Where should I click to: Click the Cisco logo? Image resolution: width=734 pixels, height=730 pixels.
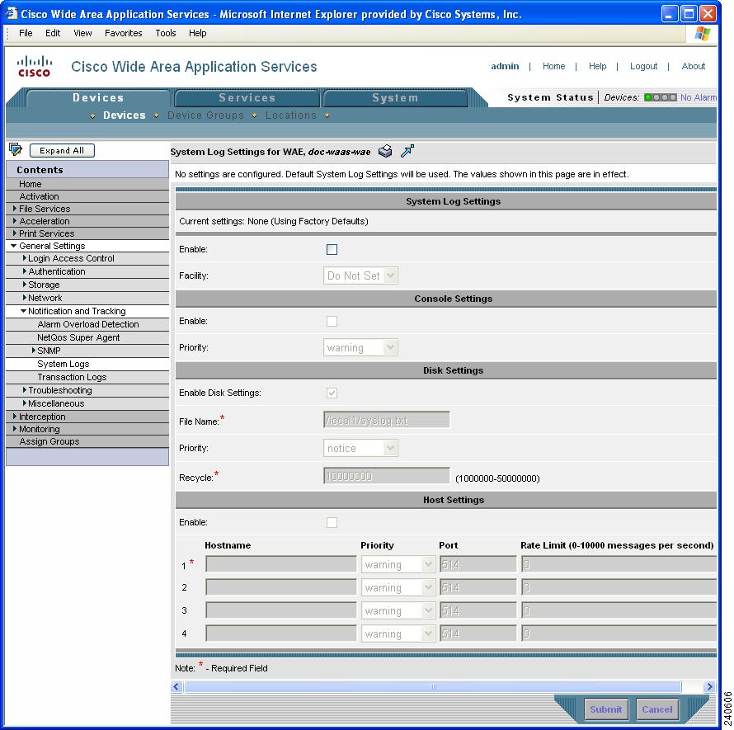tap(34, 66)
